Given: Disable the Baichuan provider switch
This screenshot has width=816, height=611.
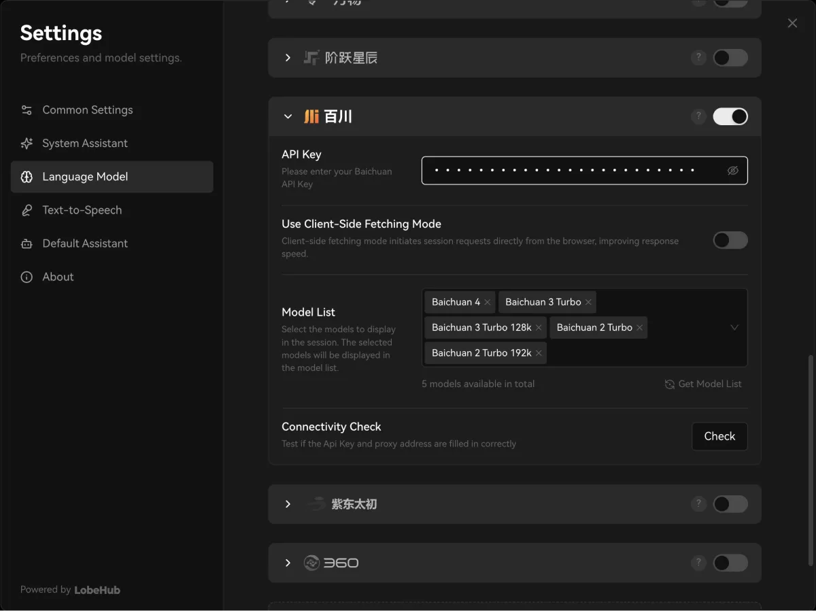Looking at the screenshot, I should coord(730,116).
